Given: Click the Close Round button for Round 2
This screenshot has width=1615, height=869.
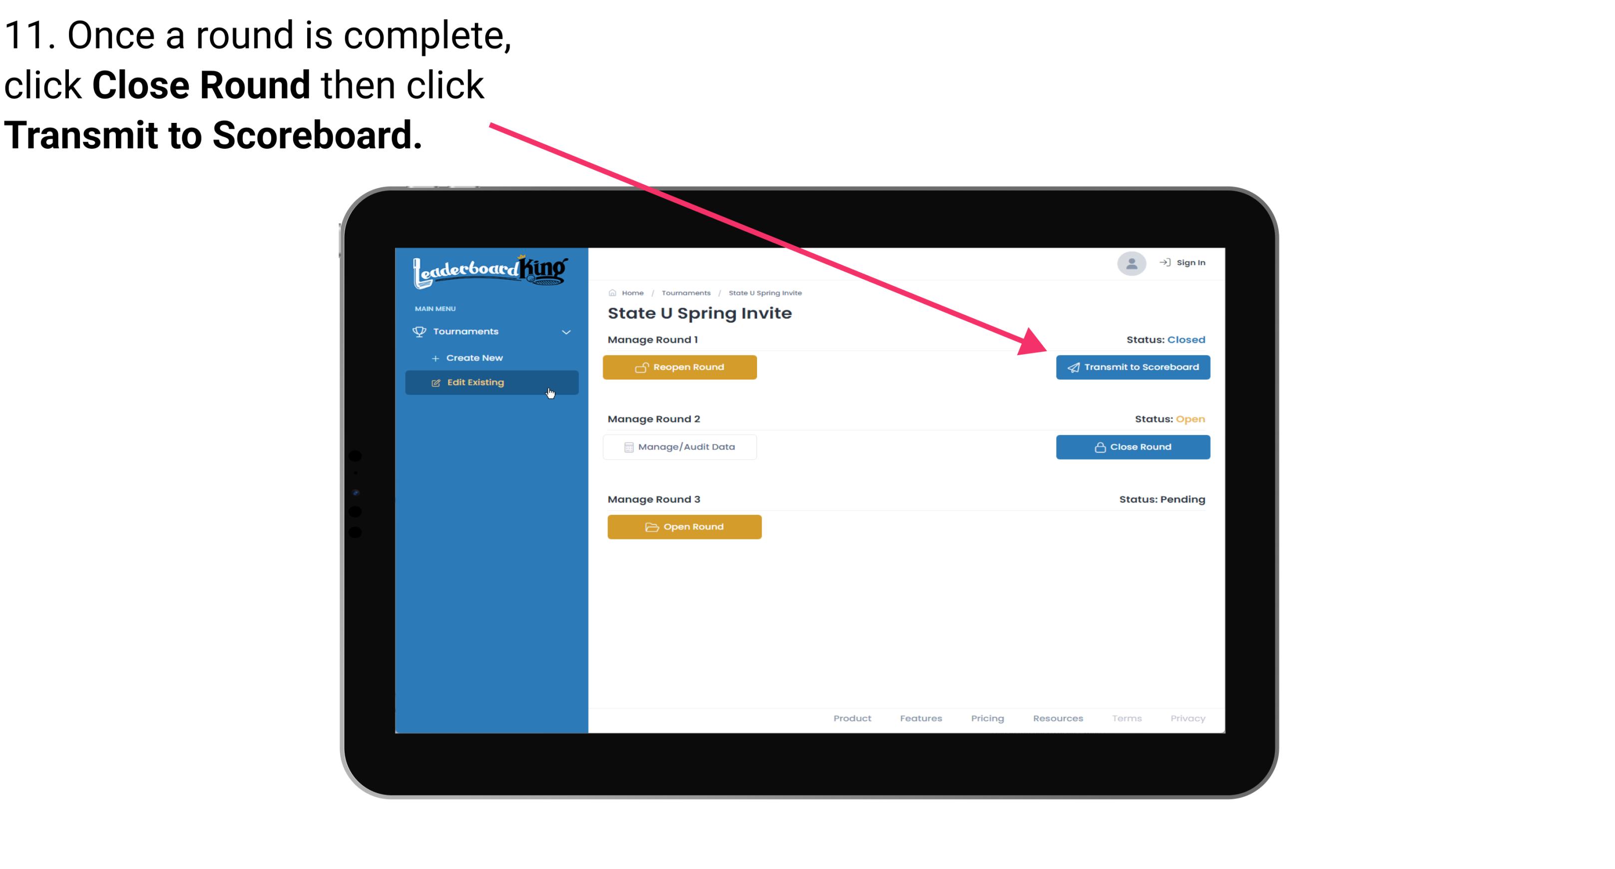Looking at the screenshot, I should point(1133,446).
